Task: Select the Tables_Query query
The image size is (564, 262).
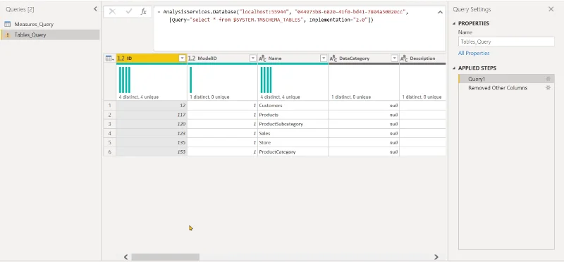Action: (x=50, y=35)
